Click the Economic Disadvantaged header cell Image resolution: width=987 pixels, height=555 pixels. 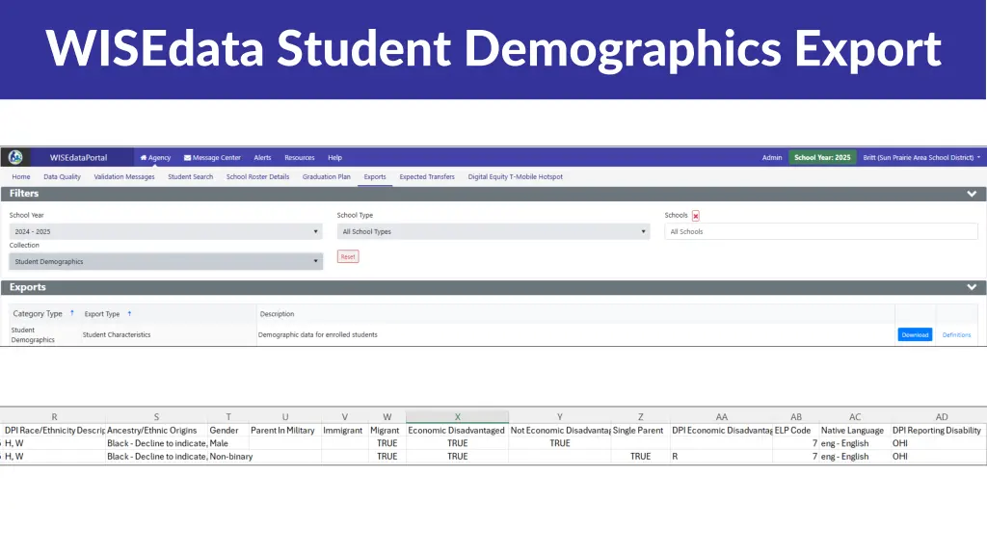456,431
